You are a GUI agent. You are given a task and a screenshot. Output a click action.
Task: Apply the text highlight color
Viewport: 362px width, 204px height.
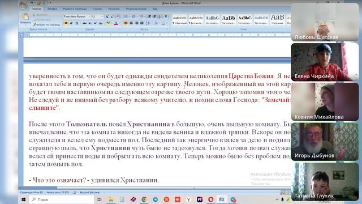pyautogui.click(x=108, y=23)
